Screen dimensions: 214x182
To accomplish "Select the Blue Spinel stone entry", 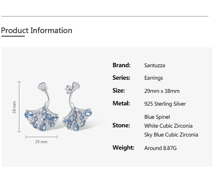I will [x=157, y=117].
